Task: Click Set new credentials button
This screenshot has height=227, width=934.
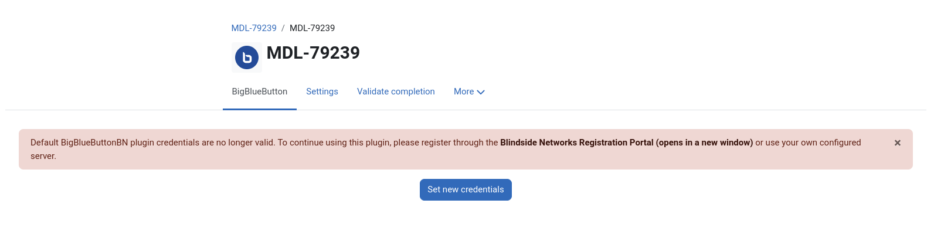Action: coord(466,189)
